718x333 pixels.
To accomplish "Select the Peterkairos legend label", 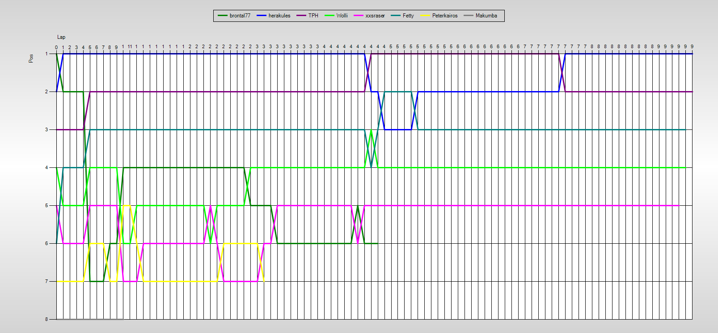I will [445, 16].
